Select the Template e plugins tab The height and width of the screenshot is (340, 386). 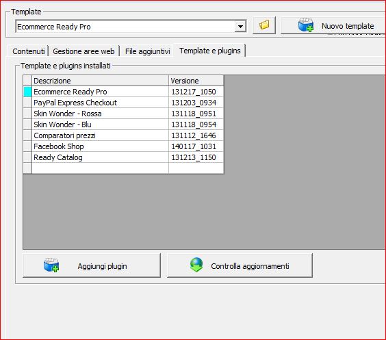(209, 51)
